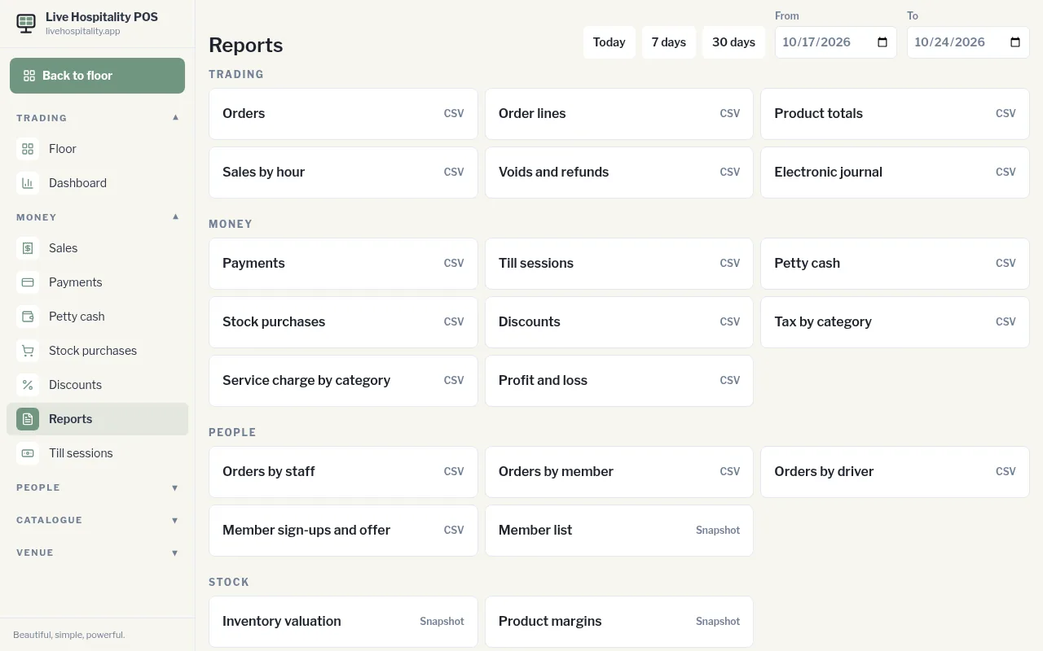Click the Stock purchases cart icon

(28, 351)
